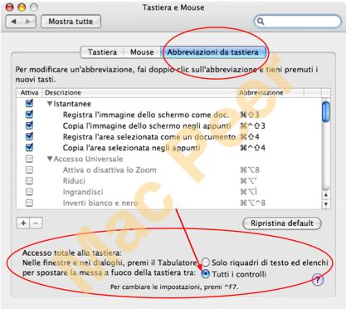
Task: Click shortcut ⌘⇧3 in Abbreviazione column
Action: tap(250, 115)
